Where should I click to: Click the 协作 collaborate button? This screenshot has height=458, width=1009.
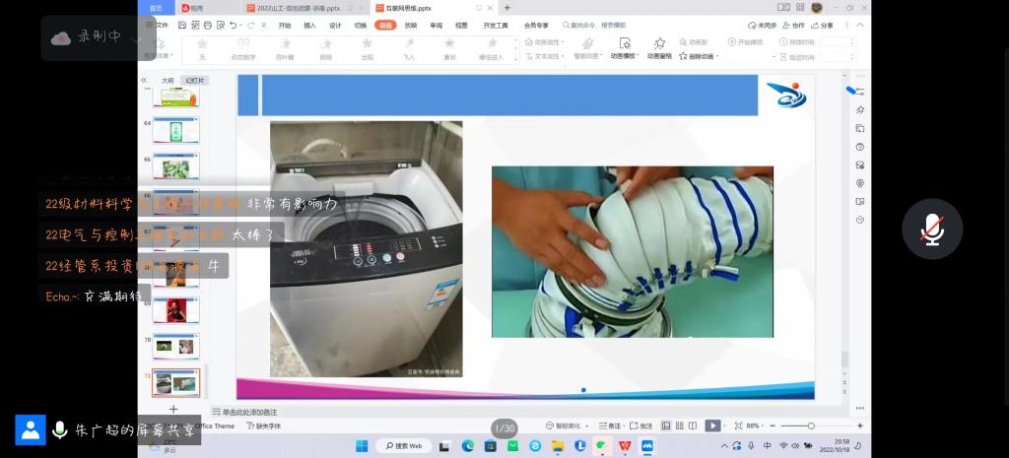coord(792,26)
